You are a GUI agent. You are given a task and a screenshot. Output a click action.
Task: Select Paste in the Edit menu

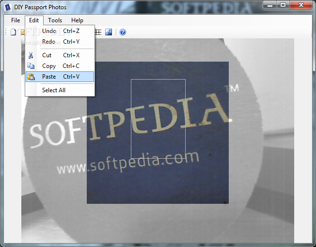pyautogui.click(x=60, y=77)
